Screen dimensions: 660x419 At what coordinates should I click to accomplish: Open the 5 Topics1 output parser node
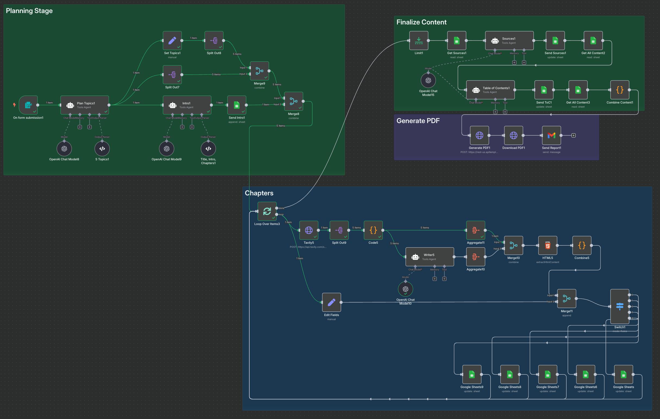coord(102,149)
